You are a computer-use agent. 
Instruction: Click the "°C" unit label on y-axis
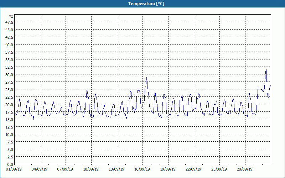tap(11, 16)
